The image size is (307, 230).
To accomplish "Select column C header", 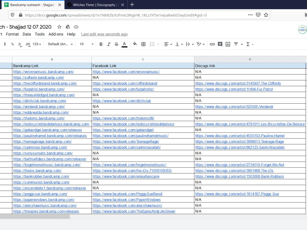I will click(x=143, y=59).
